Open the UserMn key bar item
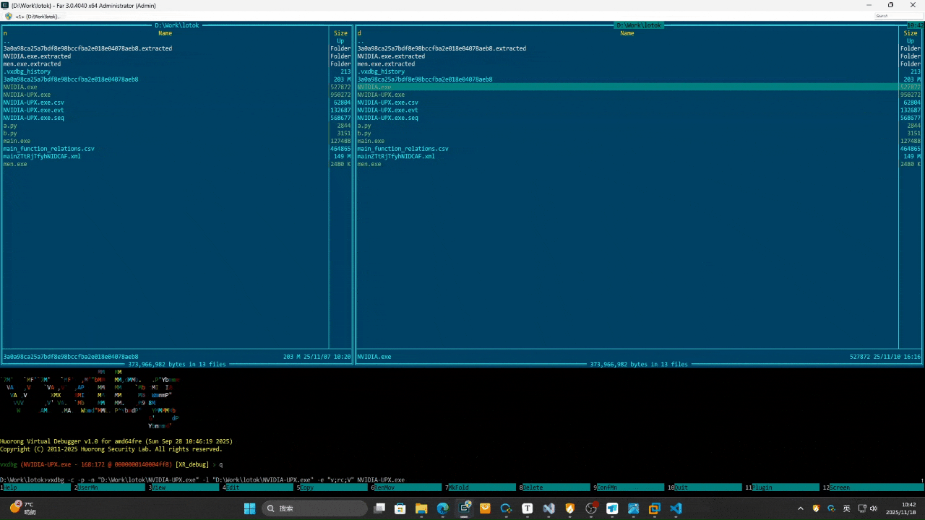The image size is (925, 520). (x=110, y=487)
